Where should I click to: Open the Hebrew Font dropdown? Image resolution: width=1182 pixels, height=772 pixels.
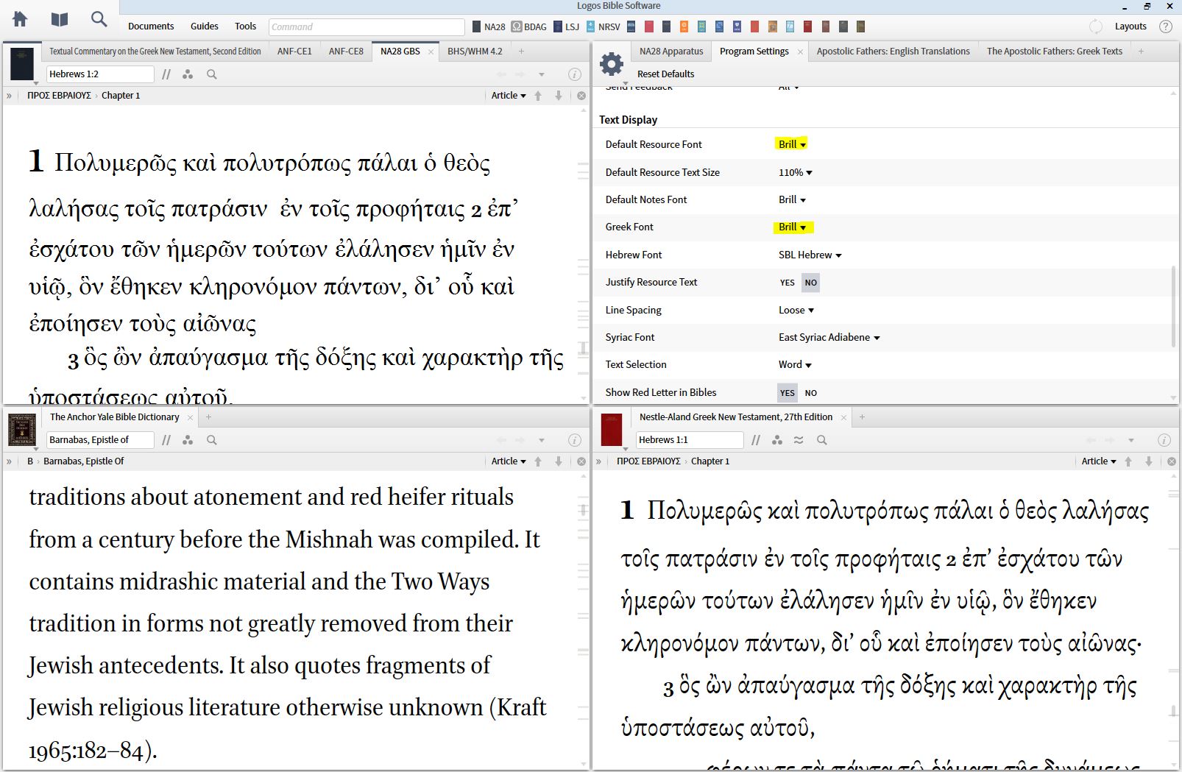click(810, 255)
